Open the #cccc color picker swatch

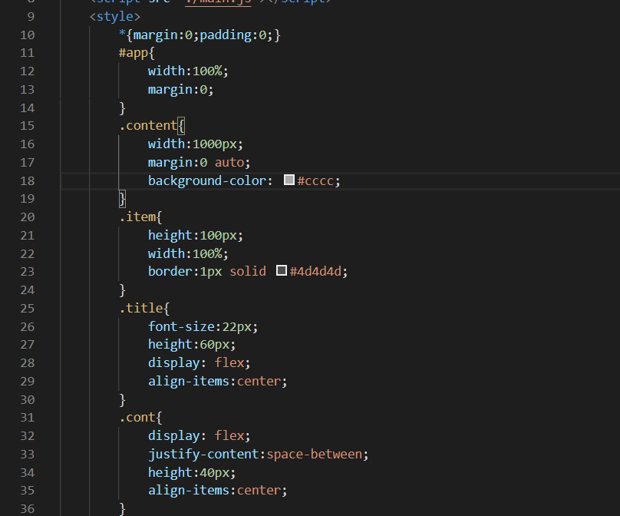coord(289,180)
